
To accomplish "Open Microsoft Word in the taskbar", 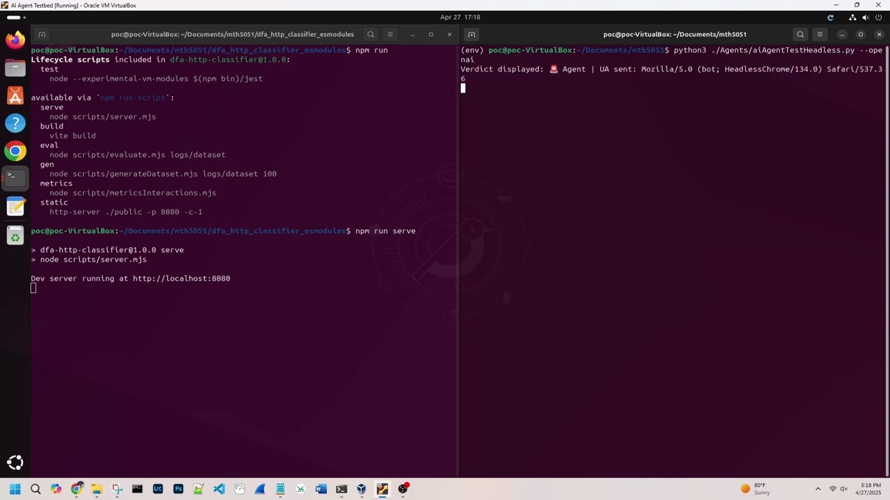I will click(x=321, y=489).
